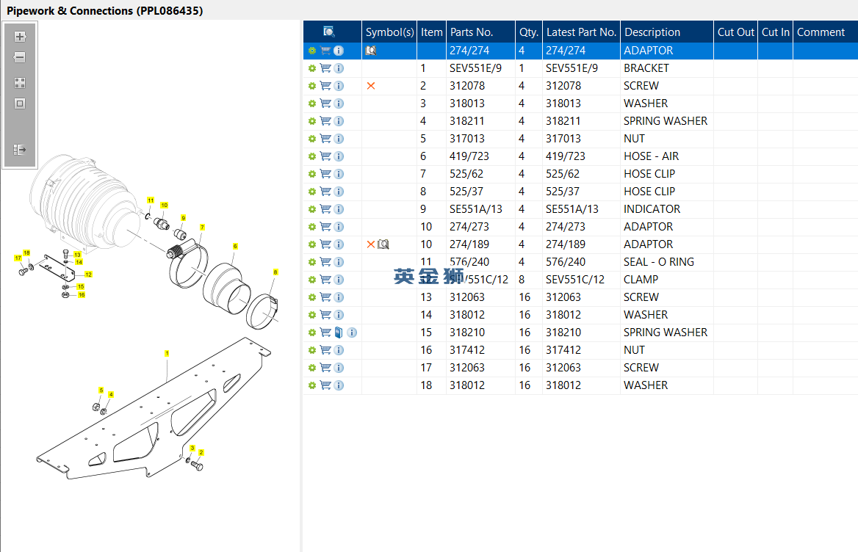The width and height of the screenshot is (858, 552).
Task: Click the gear icon for item 13 SCREW
Action: coord(312,297)
